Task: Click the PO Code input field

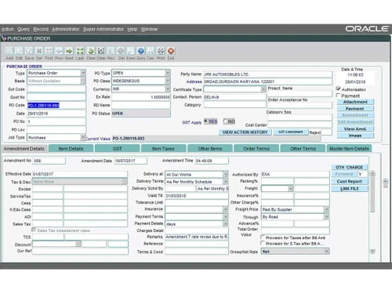Action: 56,105
